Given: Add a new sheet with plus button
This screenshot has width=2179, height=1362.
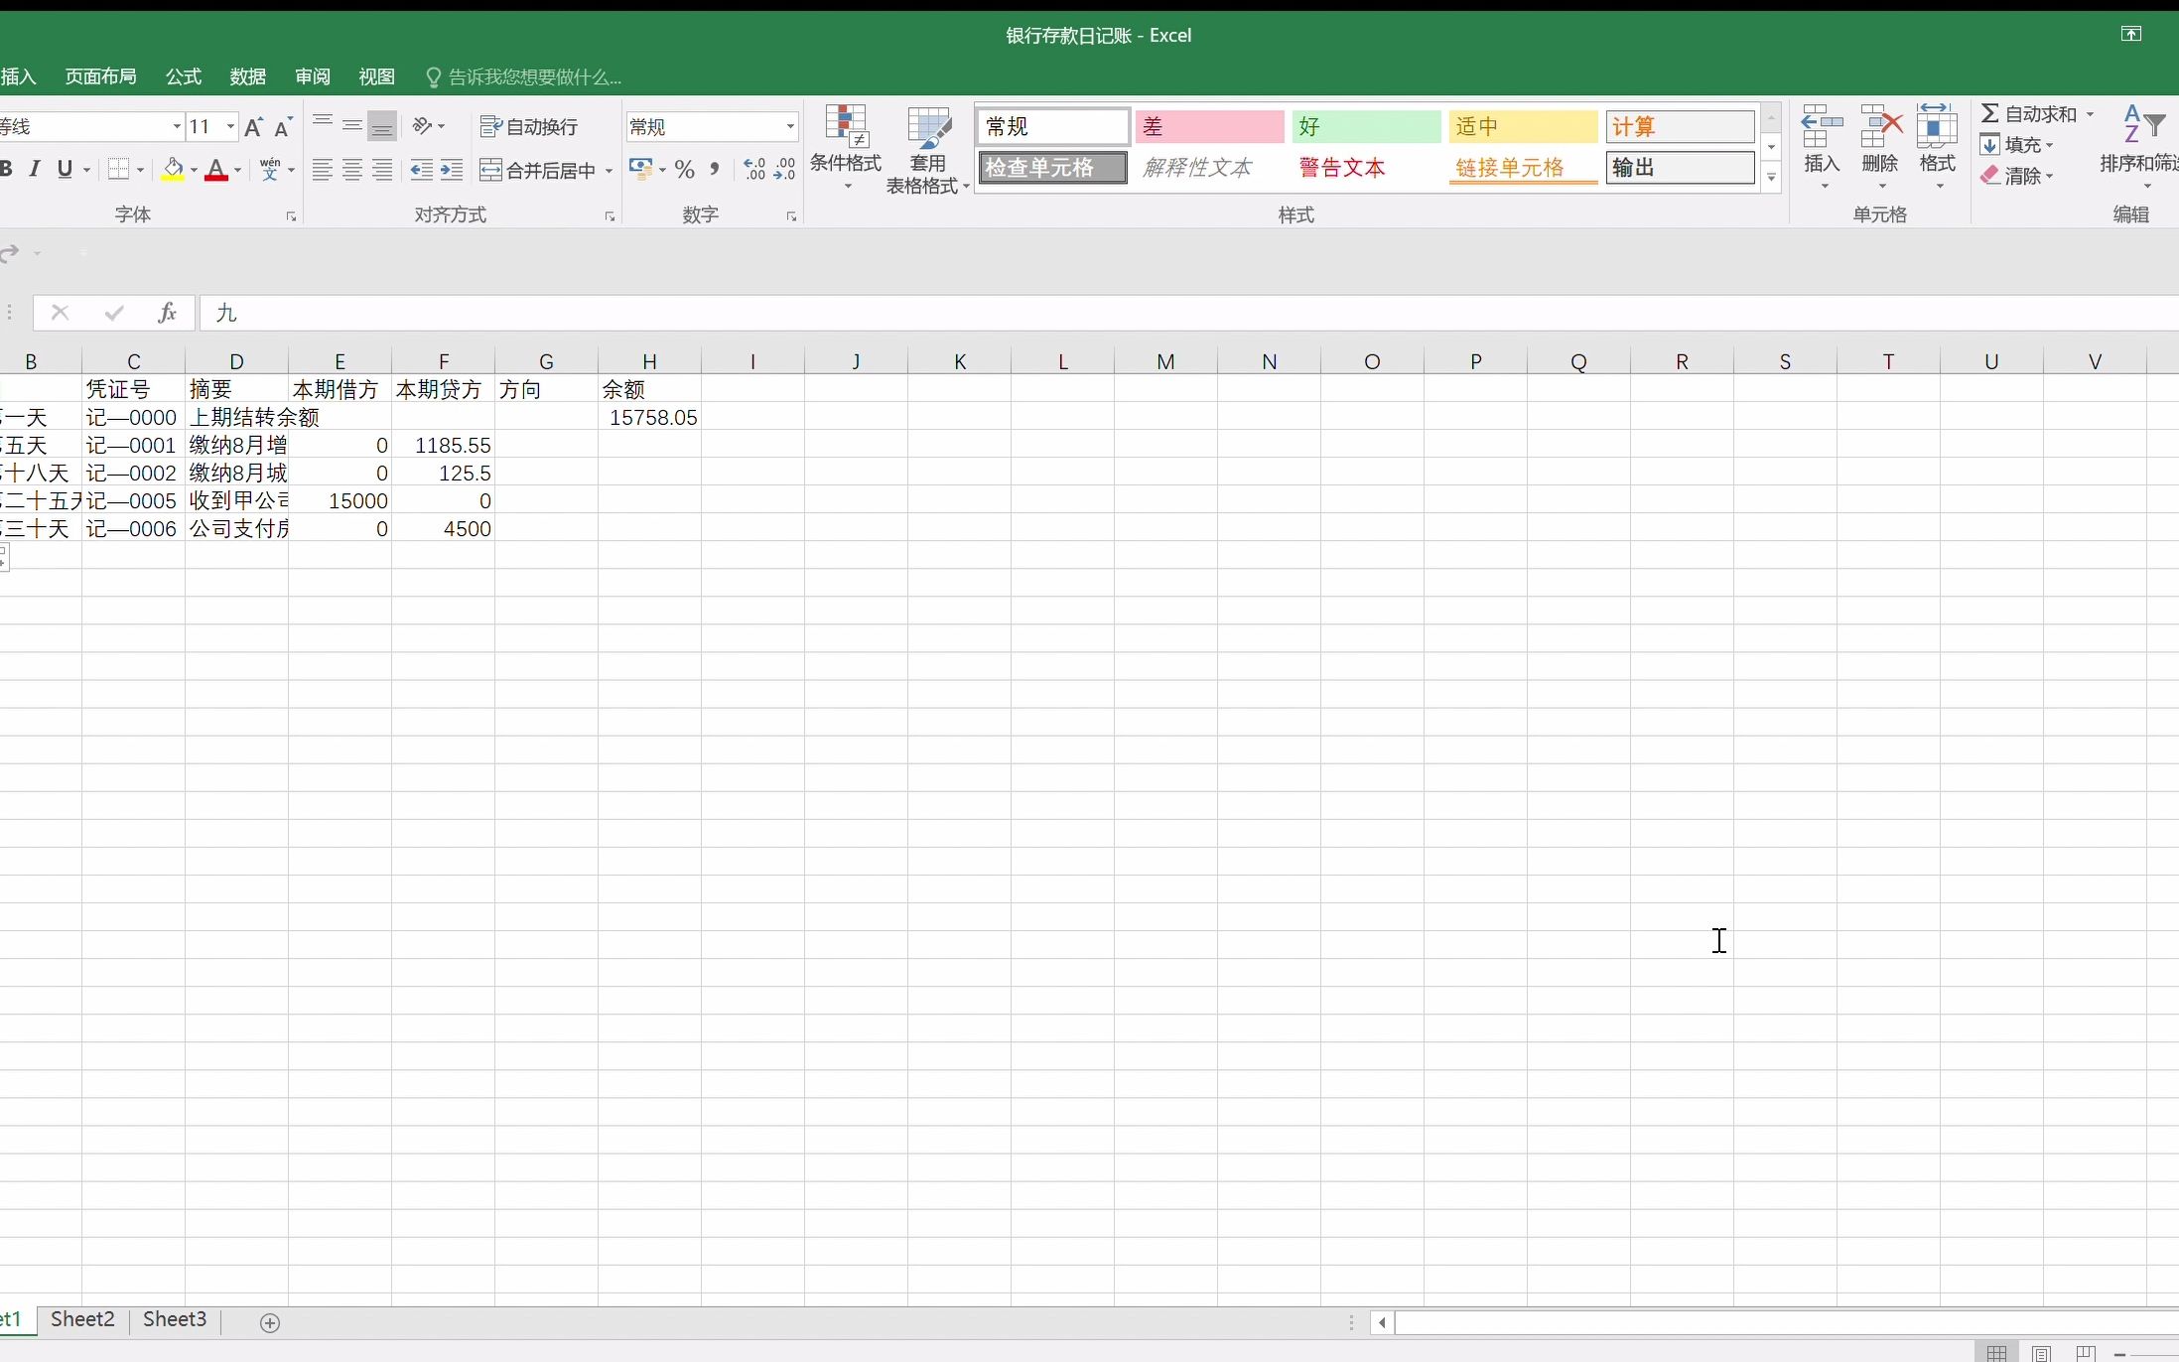Looking at the screenshot, I should [270, 1322].
